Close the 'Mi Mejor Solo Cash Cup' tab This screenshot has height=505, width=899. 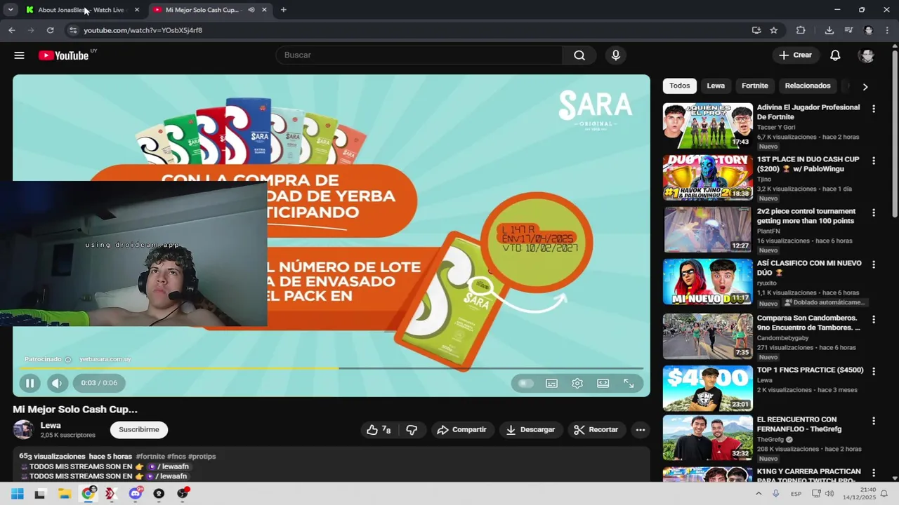(x=264, y=10)
